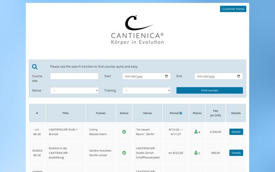The image size is (275, 172).
Task: Open the End date calendar picker icon
Action: tap(238, 76)
